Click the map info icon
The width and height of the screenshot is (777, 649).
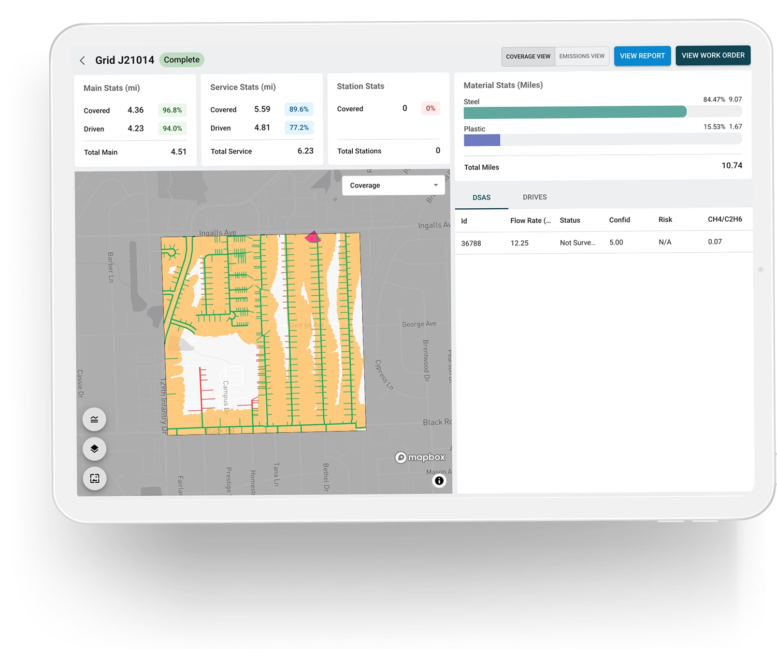[439, 481]
